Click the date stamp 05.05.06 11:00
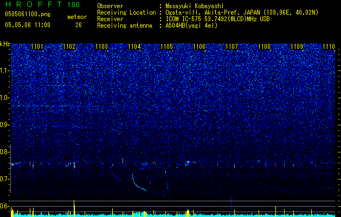The image size is (341, 217). point(28,25)
